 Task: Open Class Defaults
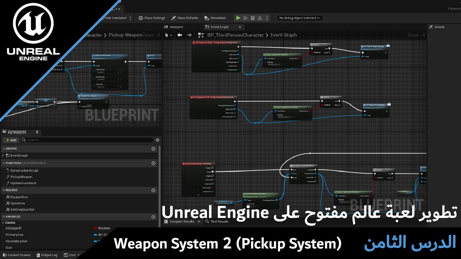pos(185,18)
